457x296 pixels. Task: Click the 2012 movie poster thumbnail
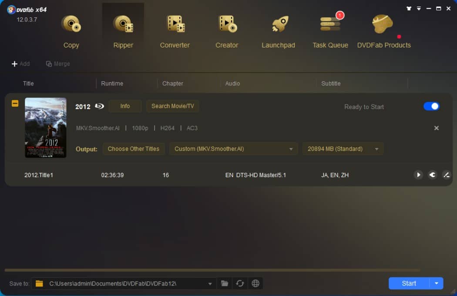(45, 128)
